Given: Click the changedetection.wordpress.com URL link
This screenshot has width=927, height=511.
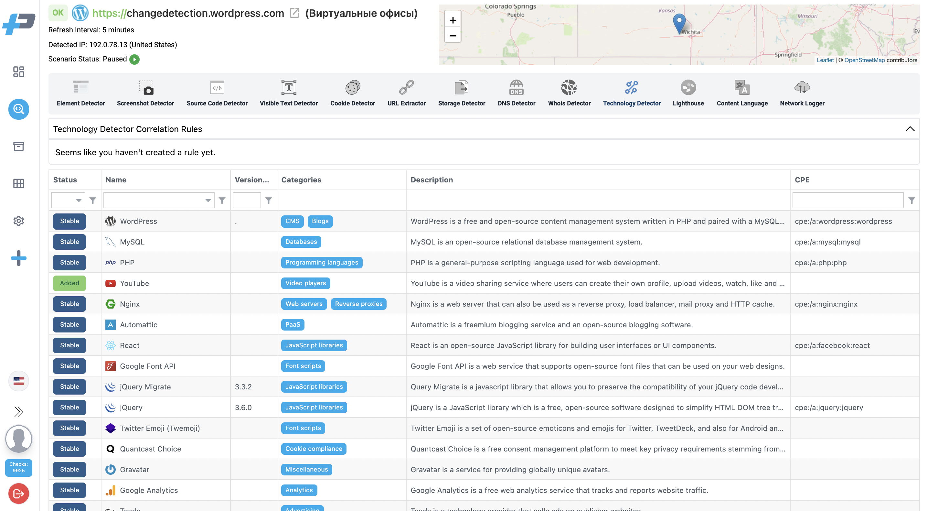Looking at the screenshot, I should pos(188,13).
